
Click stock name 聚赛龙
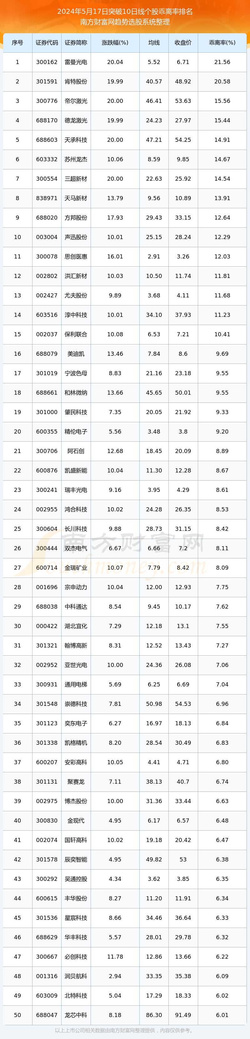(76, 782)
